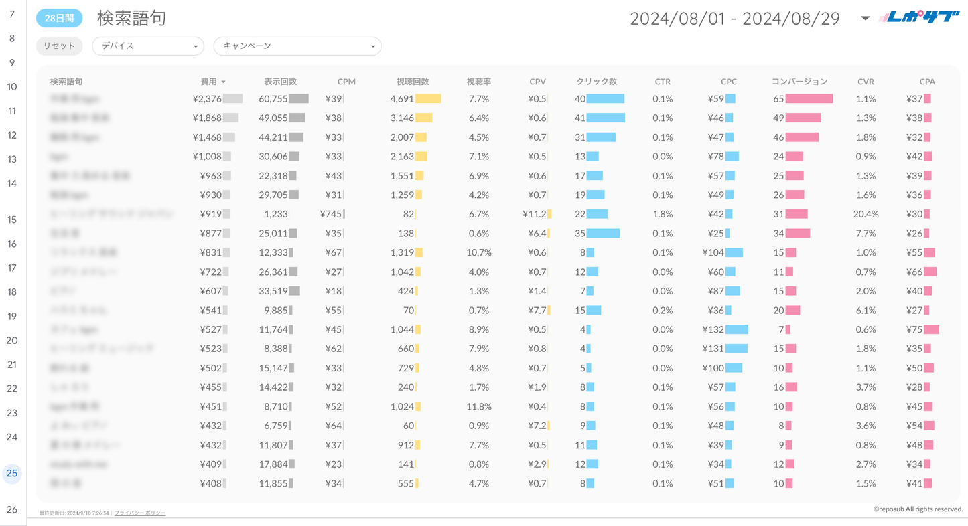Open the デバイス filter dropdown
The width and height of the screenshot is (968, 526).
(148, 46)
